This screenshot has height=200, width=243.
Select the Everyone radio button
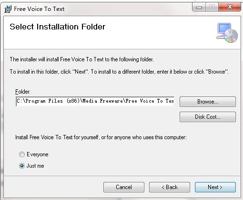click(x=22, y=154)
